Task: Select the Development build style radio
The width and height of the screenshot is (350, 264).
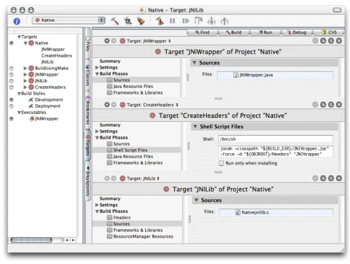Action: tap(12, 100)
